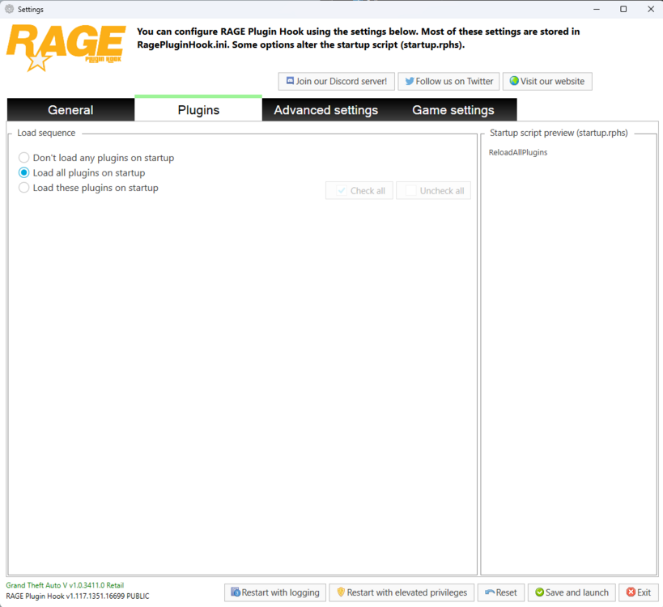The image size is (663, 607).
Task: Click the red X icon on Exit button
Action: point(629,592)
